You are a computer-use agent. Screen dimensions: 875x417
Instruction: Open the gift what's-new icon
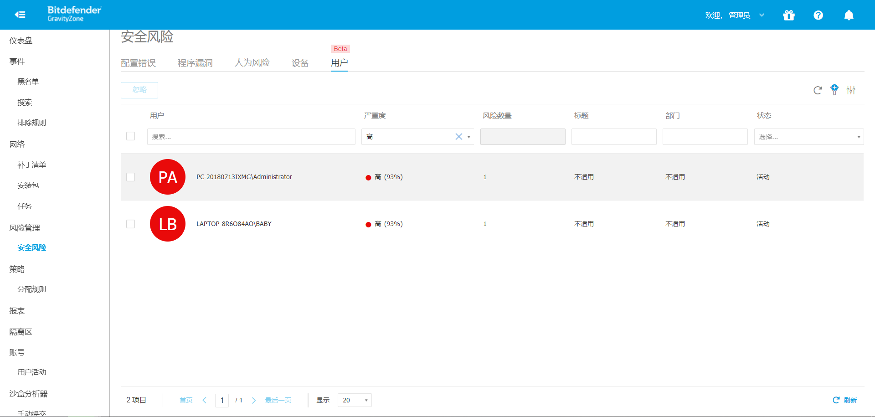point(789,15)
